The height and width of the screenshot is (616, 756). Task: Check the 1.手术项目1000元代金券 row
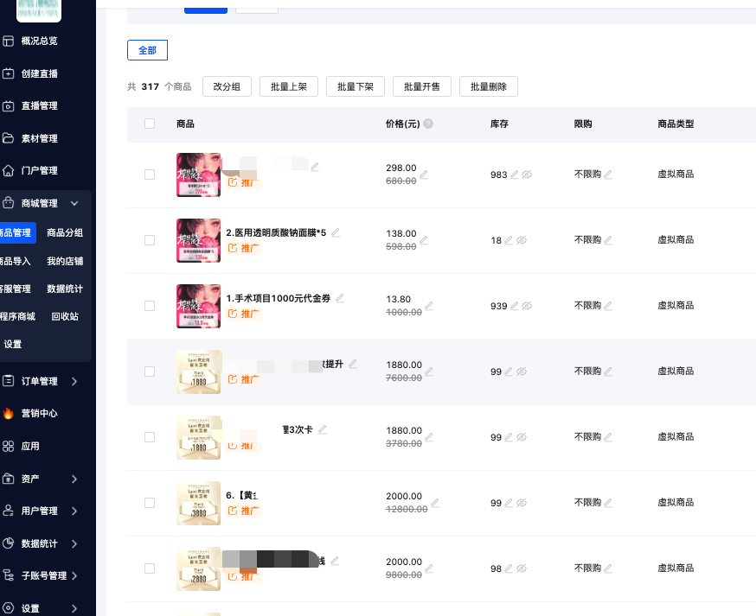click(x=150, y=306)
